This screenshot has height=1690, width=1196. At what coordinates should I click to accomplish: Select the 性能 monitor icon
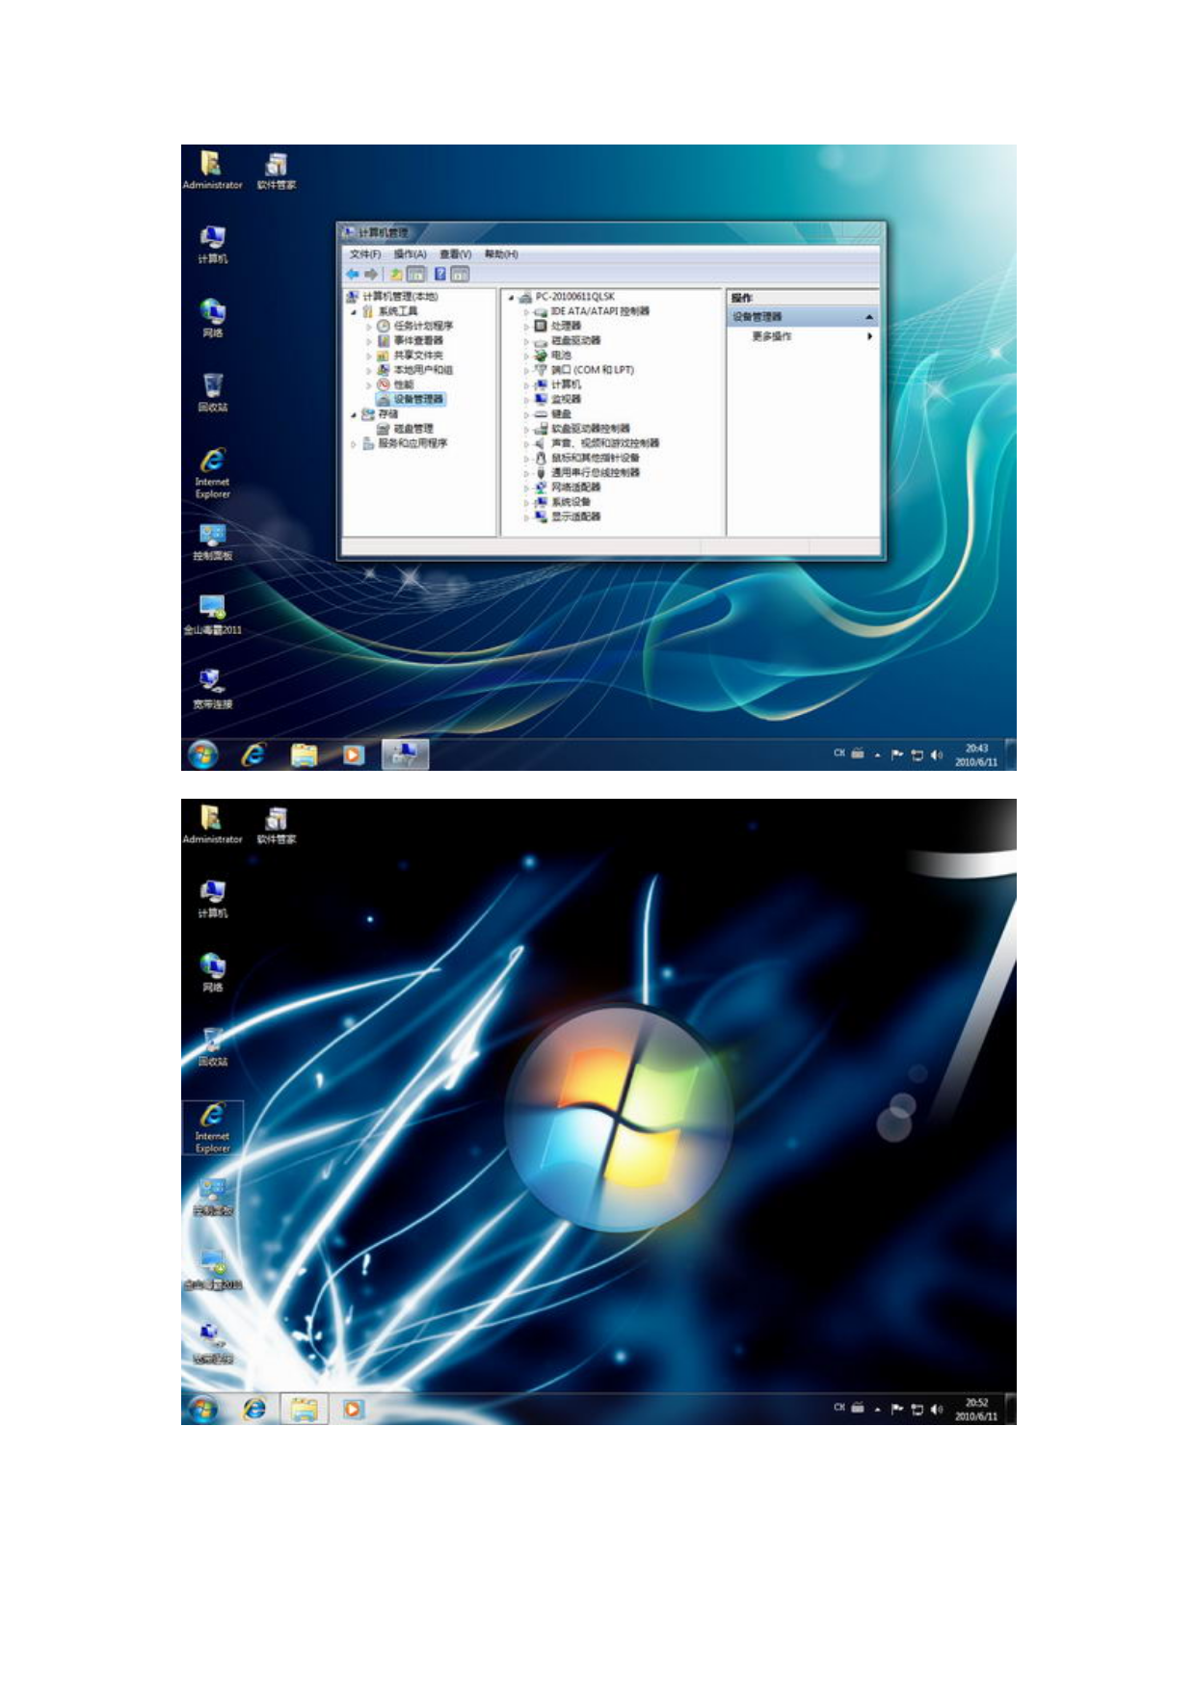click(383, 384)
